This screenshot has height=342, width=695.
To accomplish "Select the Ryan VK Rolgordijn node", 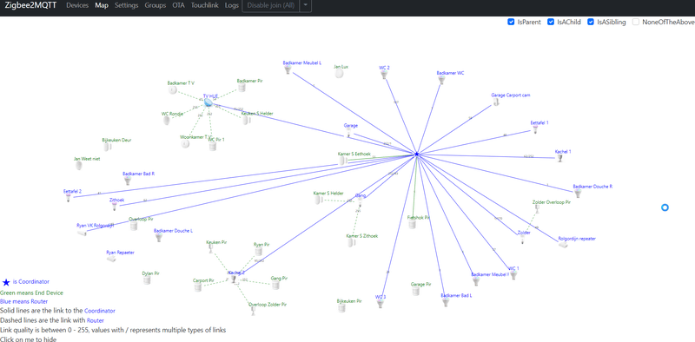I will point(82,233).
